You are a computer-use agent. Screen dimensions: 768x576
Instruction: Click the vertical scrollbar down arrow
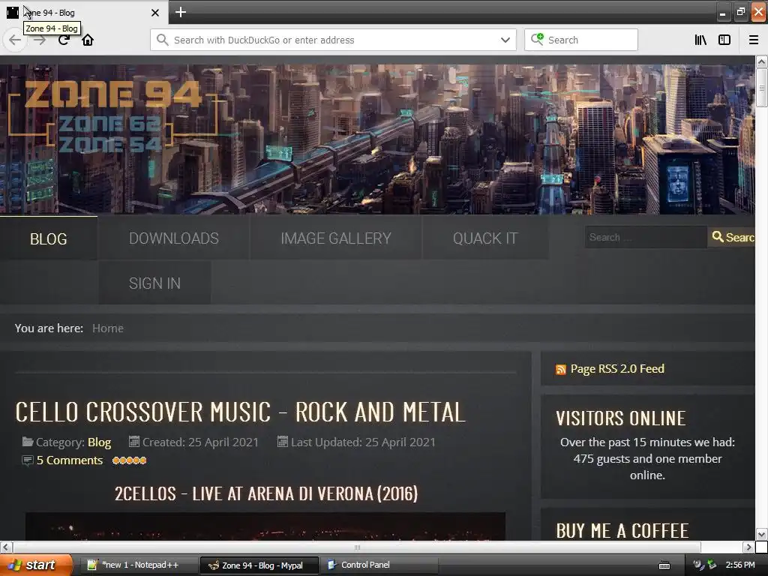[761, 534]
